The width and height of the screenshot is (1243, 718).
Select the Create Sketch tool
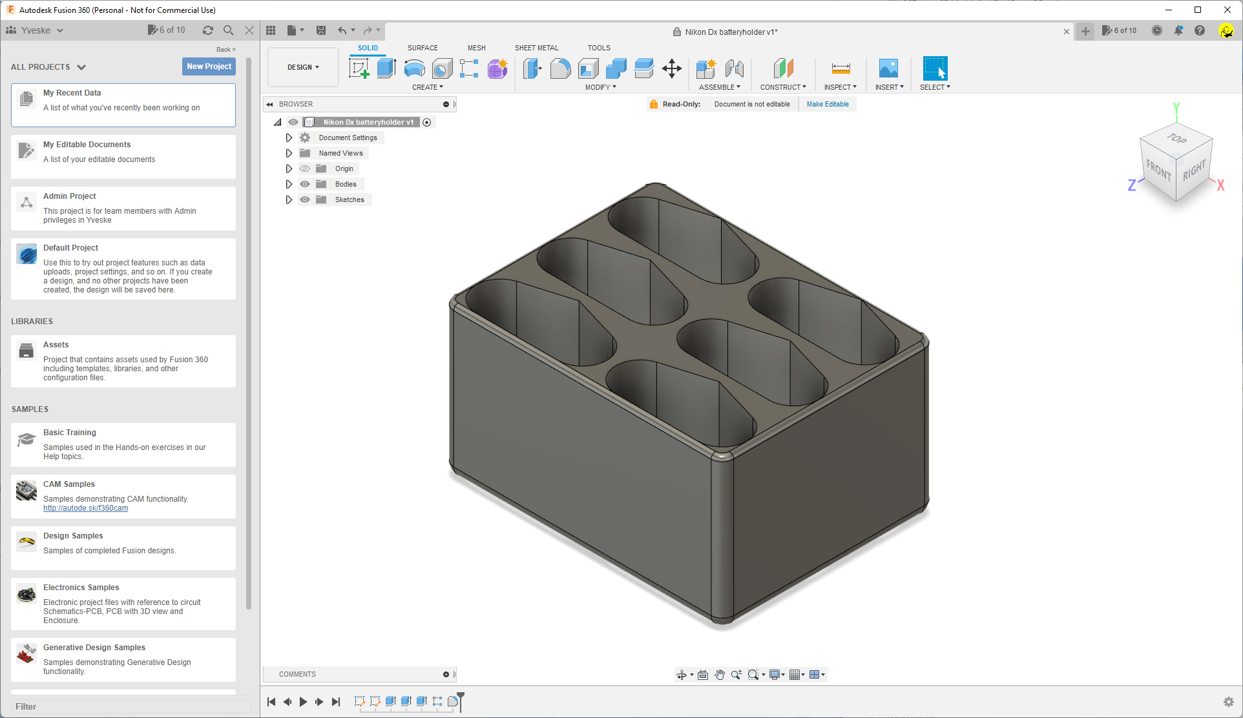point(359,68)
